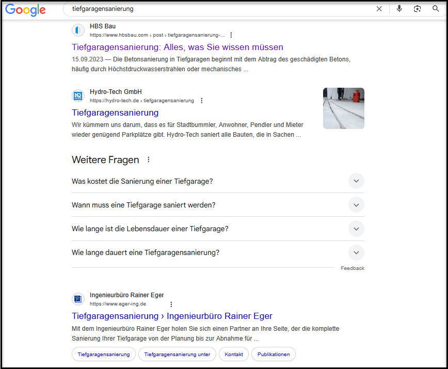Open three-dot menu for eger-ing.de result
Image resolution: width=448 pixels, height=369 pixels.
[171, 304]
